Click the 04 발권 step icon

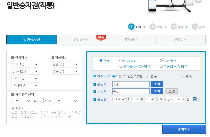point(195,27)
